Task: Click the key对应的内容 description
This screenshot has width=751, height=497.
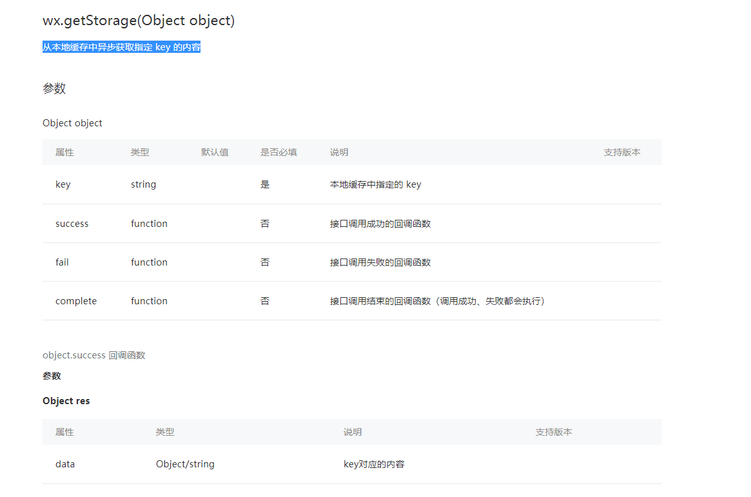Action: pyautogui.click(x=374, y=464)
